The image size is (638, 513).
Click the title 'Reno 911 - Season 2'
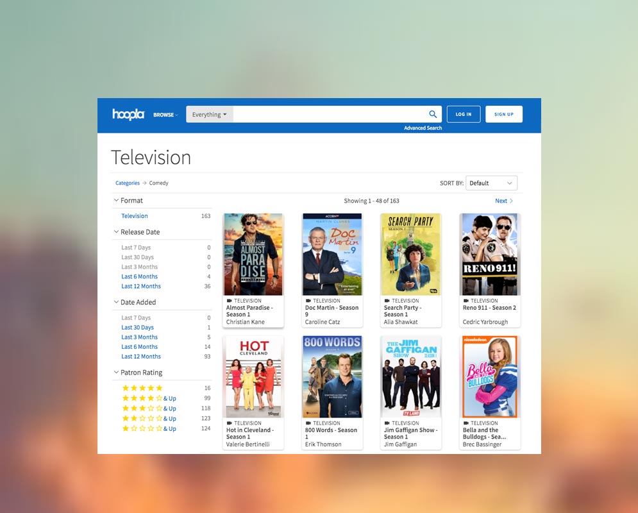[489, 308]
